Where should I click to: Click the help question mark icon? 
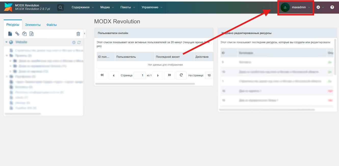click(x=332, y=7)
